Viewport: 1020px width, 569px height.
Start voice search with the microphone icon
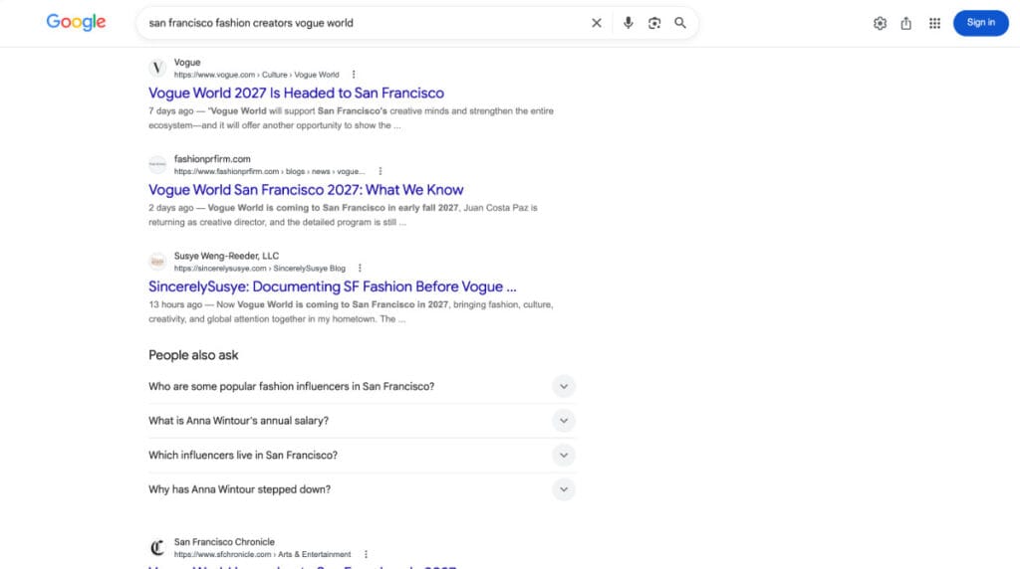(628, 23)
